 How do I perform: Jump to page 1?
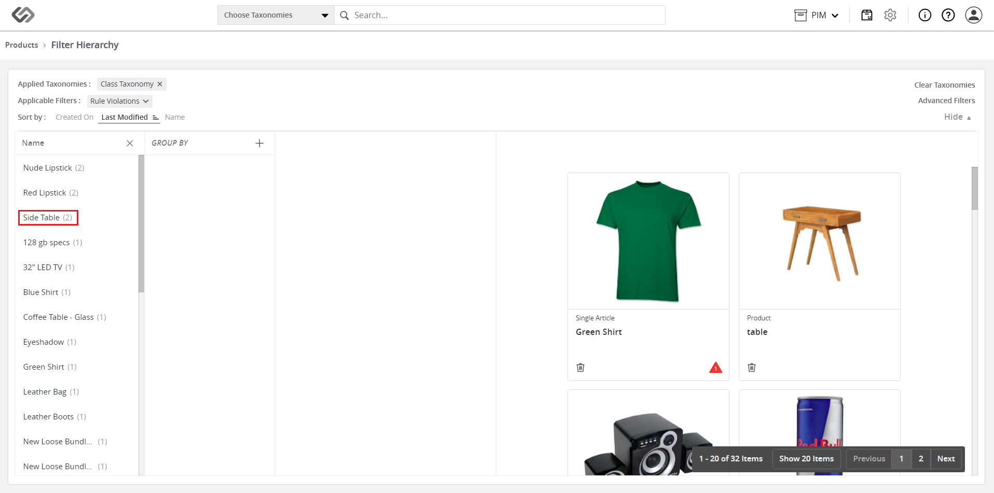point(901,459)
